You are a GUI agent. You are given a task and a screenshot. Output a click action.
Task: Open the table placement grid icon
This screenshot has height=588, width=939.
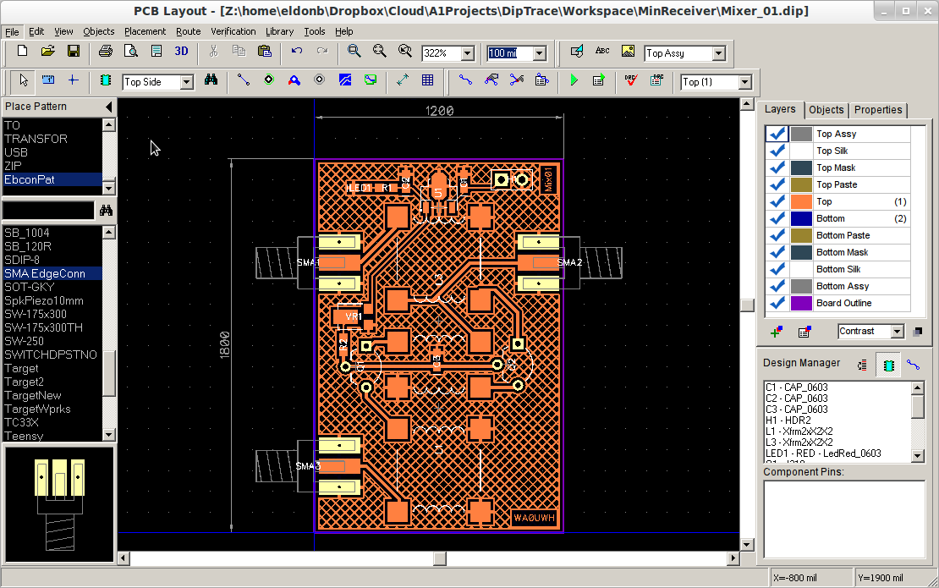click(x=427, y=80)
